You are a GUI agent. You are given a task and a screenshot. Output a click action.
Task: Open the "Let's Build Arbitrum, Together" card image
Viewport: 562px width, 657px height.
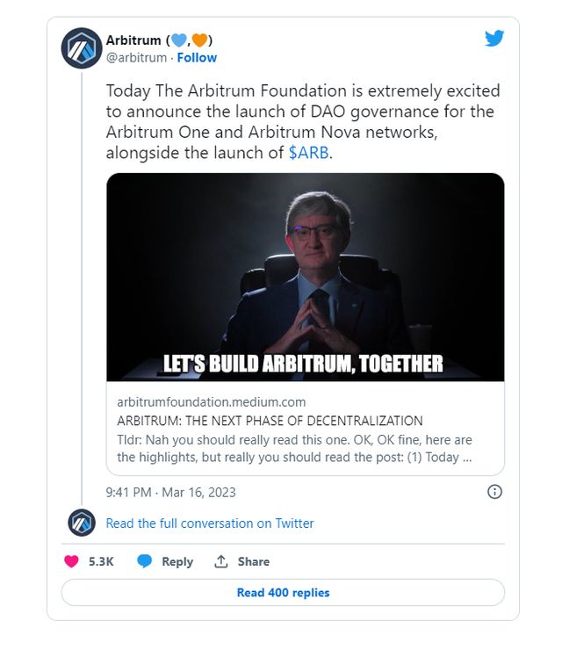pyautogui.click(x=306, y=277)
